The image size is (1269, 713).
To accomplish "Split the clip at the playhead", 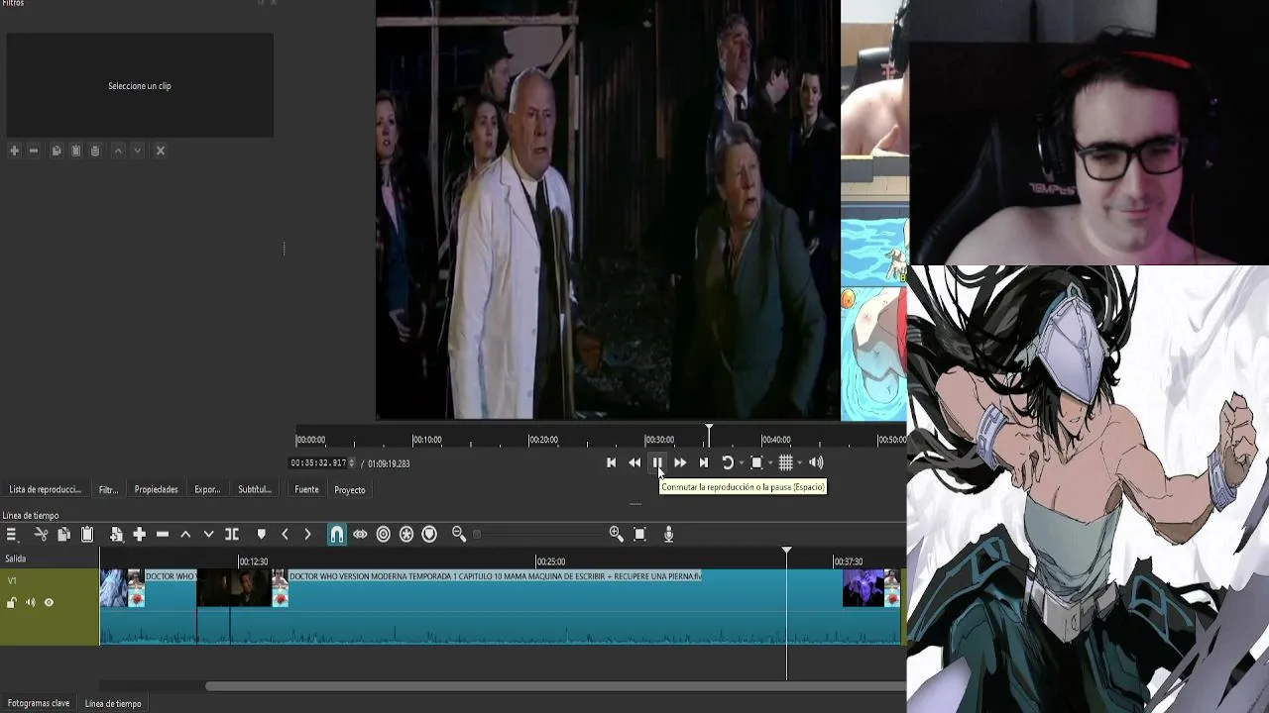I will [232, 535].
